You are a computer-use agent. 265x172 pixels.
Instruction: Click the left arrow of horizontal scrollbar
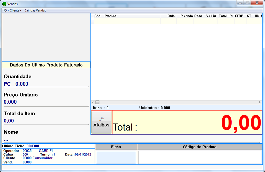(x=93, y=102)
